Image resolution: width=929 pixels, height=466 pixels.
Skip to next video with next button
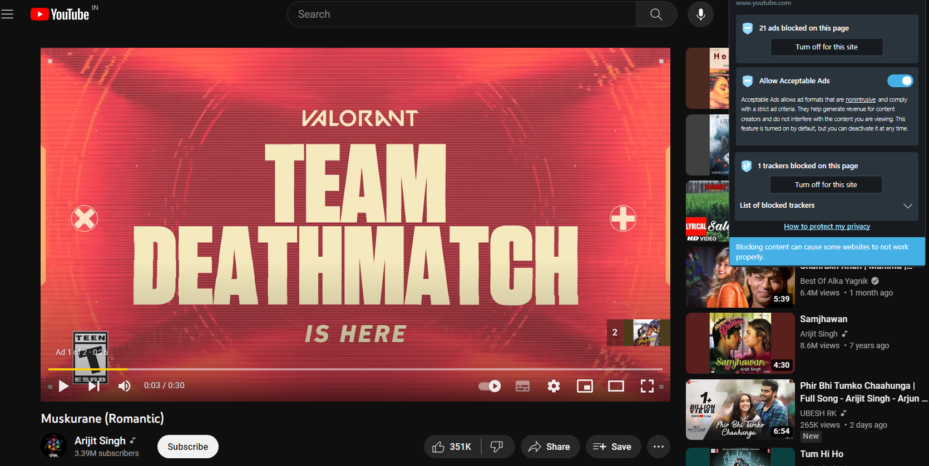tap(94, 386)
